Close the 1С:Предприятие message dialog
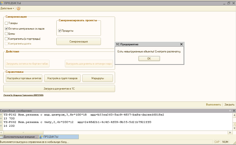The width and height of the screenshot is (236, 145). (181, 44)
